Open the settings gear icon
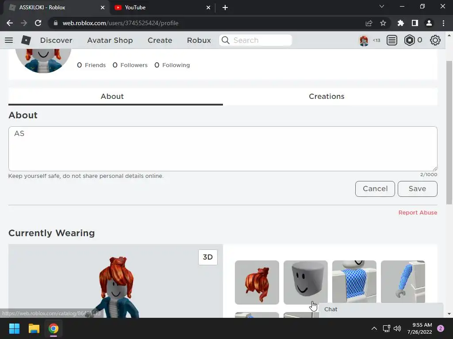453x339 pixels. (435, 40)
